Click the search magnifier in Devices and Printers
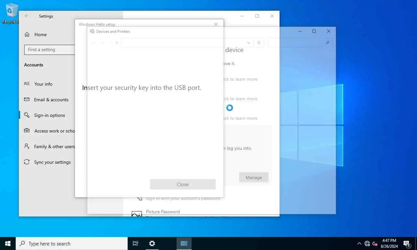Image resolution: width=417 pixels, height=250 pixels. [x=328, y=43]
